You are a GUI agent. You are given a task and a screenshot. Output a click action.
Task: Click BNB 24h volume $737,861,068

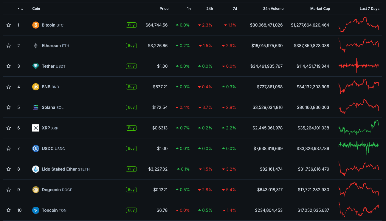pyautogui.click(x=270, y=87)
